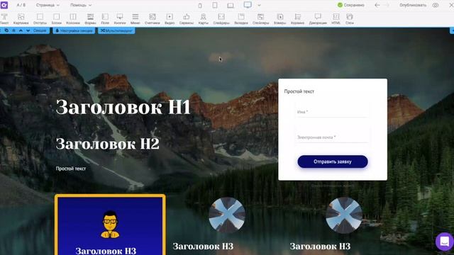Image resolution: width=454 pixels, height=255 pixels.
Task: Open Настройки секции section settings
Action: (74, 30)
